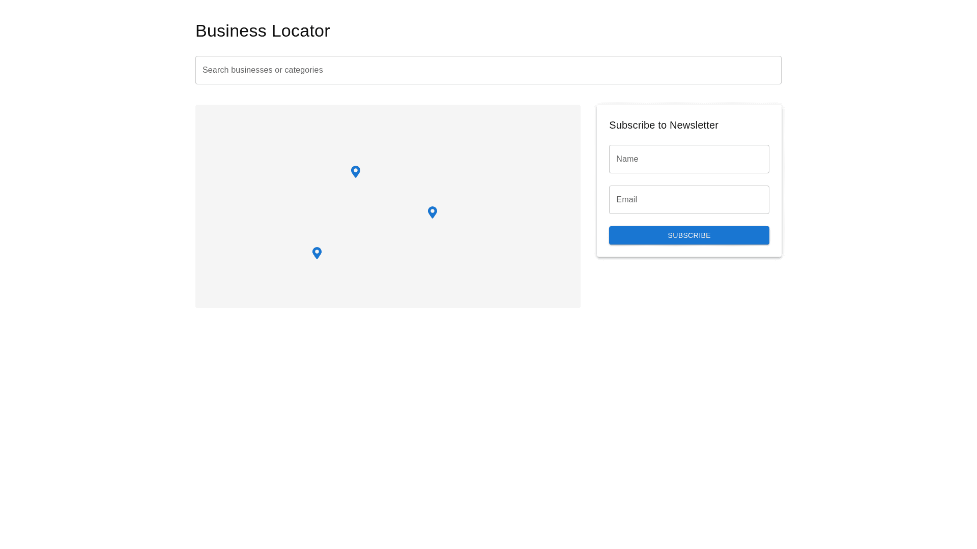The height and width of the screenshot is (549, 977).
Task: Select the map pin nearest the newsletter card
Action: click(x=433, y=212)
